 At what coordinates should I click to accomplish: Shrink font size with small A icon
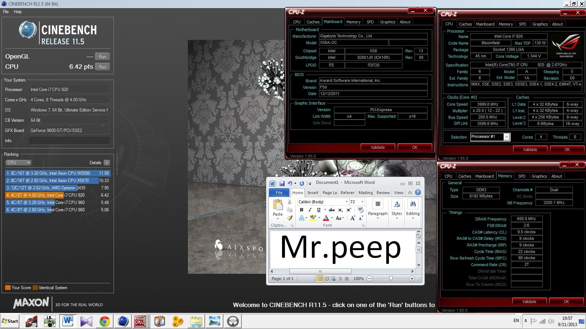pos(360,218)
